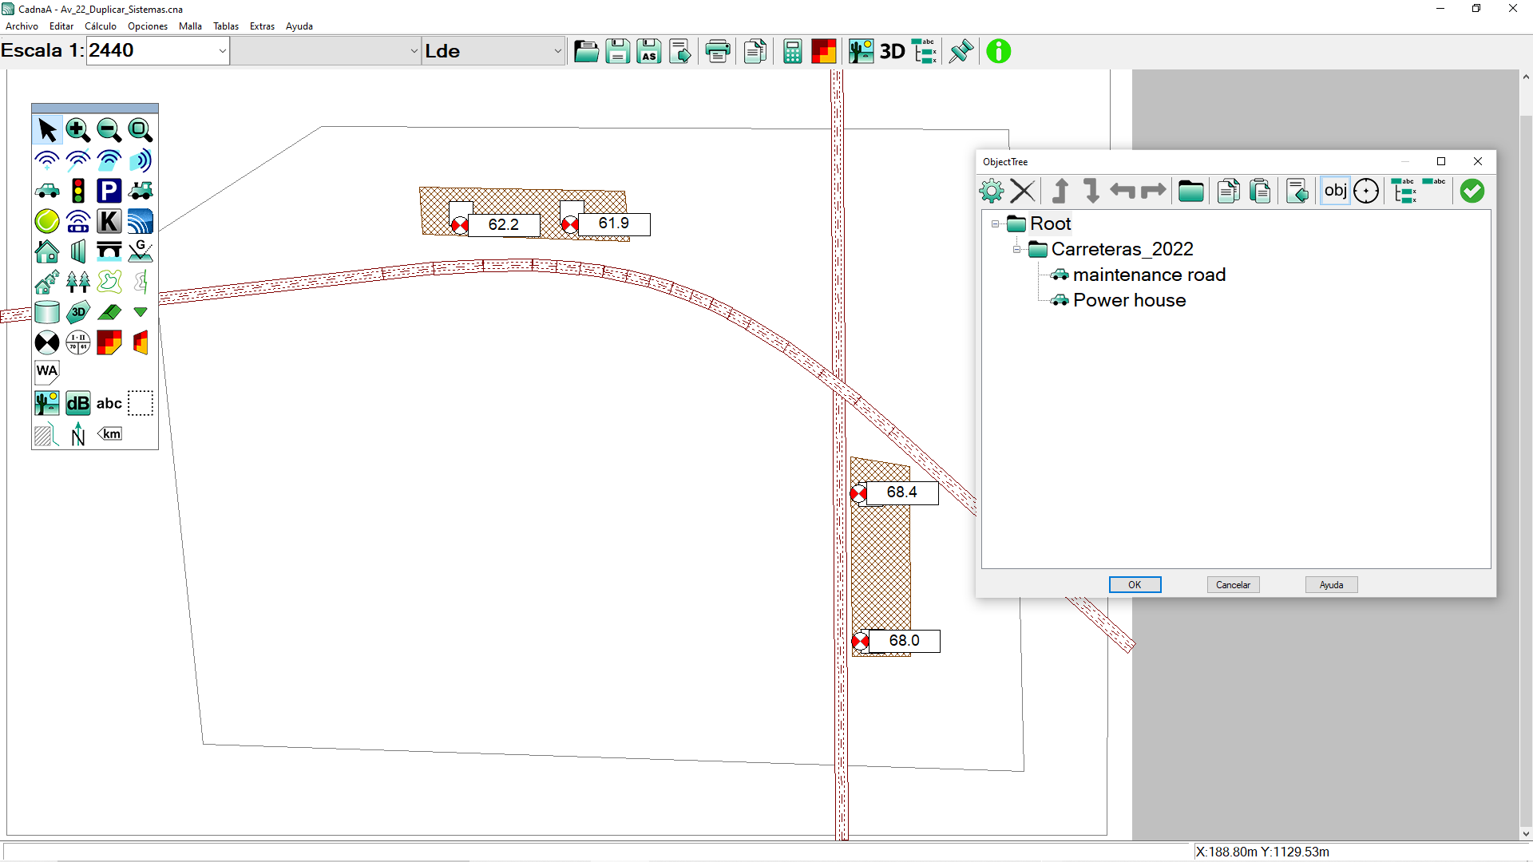Toggle the obj button in ObjectTree

1335,191
